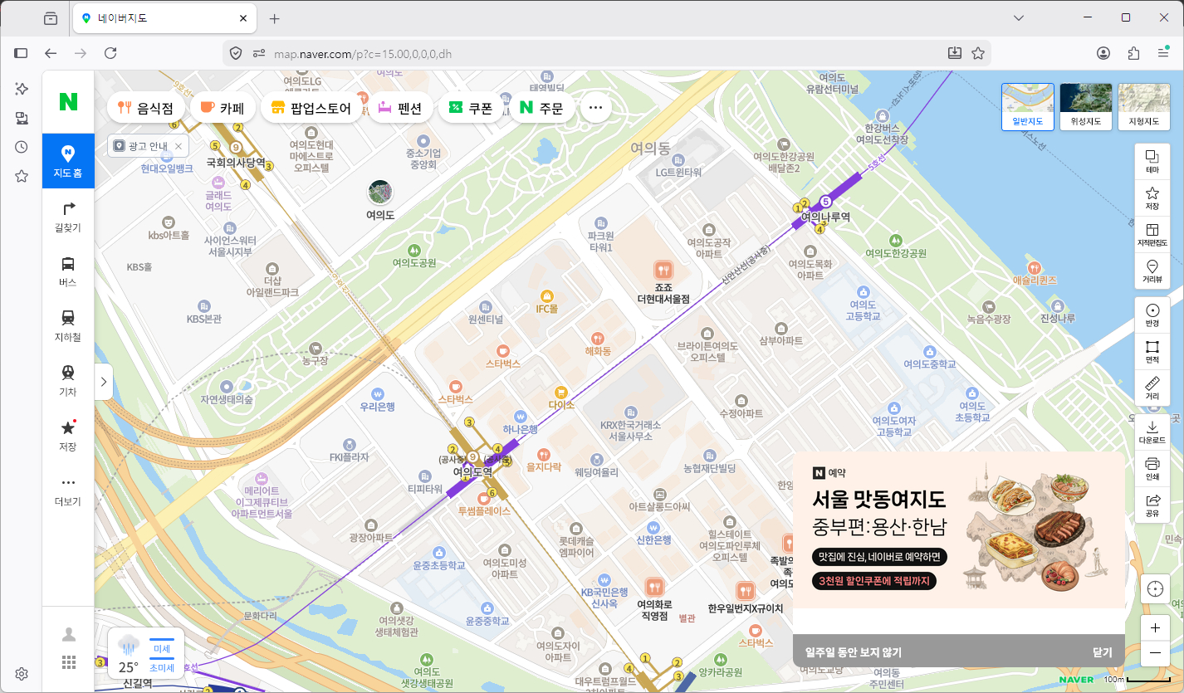The width and height of the screenshot is (1184, 693).
Task: Reload the page
Action: click(x=110, y=53)
